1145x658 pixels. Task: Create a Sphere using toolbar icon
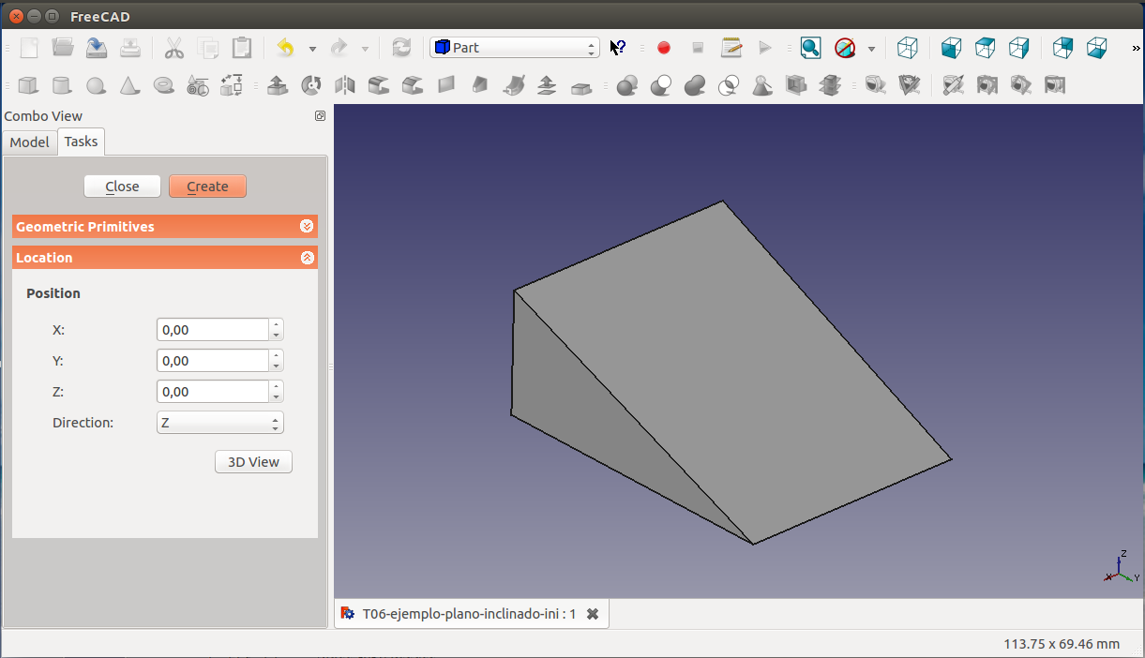tap(96, 86)
